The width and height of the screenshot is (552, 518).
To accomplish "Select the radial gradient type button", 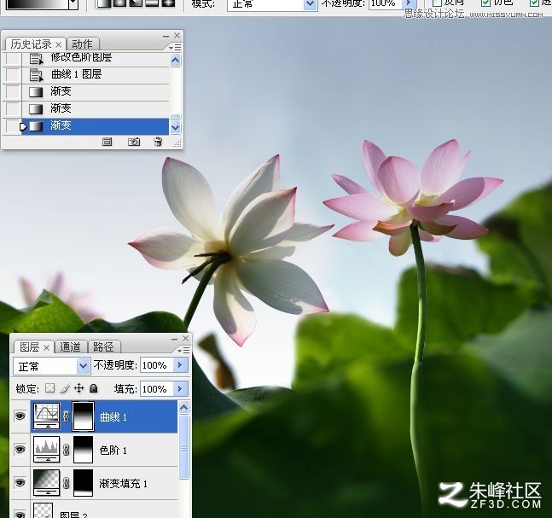I will (119, 3).
